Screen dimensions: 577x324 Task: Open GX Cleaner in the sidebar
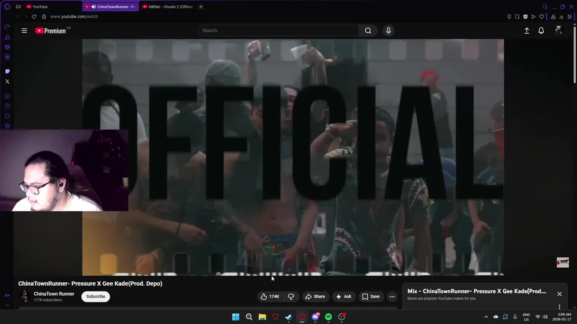[x=7, y=37]
